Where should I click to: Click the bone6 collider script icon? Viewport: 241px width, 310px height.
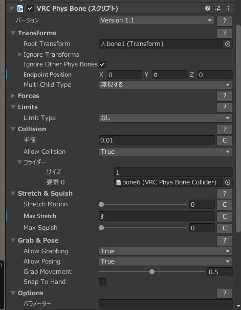click(x=118, y=182)
